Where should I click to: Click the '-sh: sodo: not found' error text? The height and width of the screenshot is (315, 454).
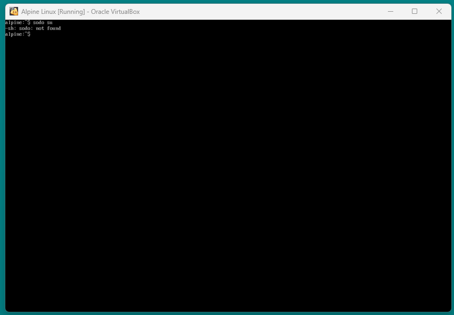click(x=33, y=28)
